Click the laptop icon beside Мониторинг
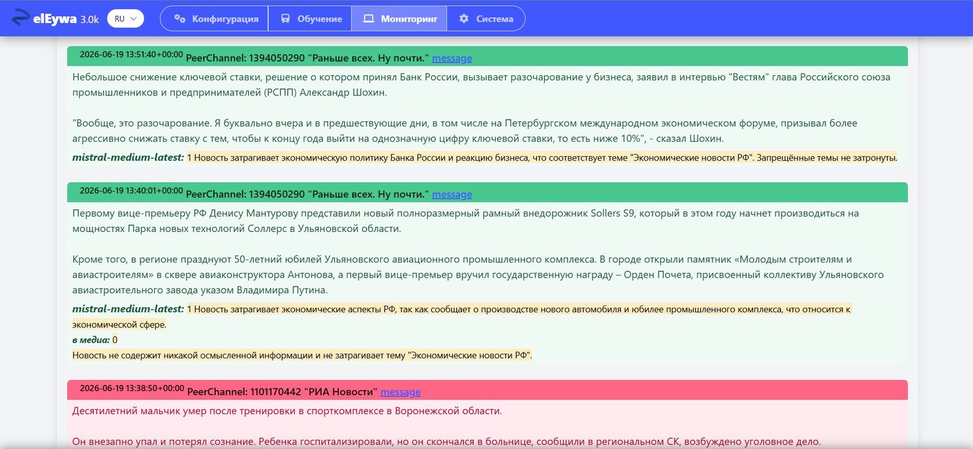The height and width of the screenshot is (449, 973). [x=369, y=19]
